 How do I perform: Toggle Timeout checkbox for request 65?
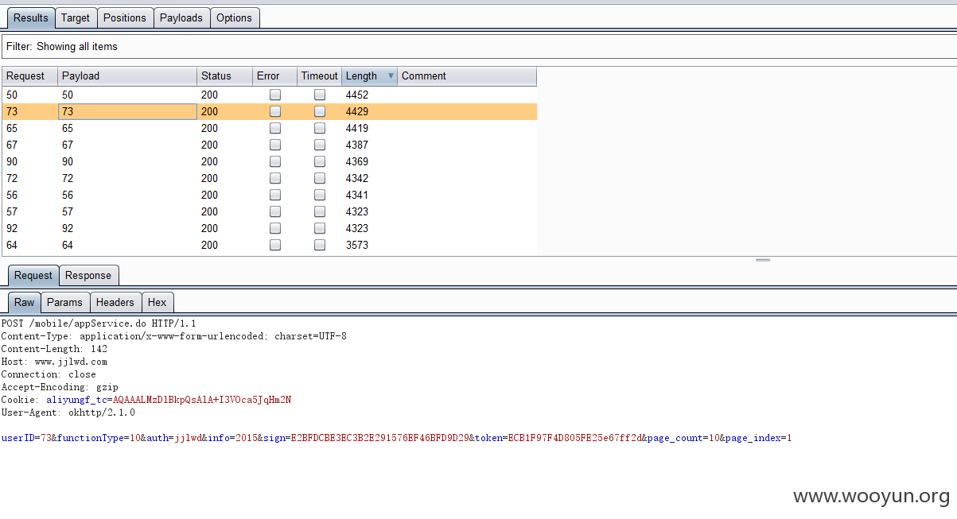pos(320,128)
